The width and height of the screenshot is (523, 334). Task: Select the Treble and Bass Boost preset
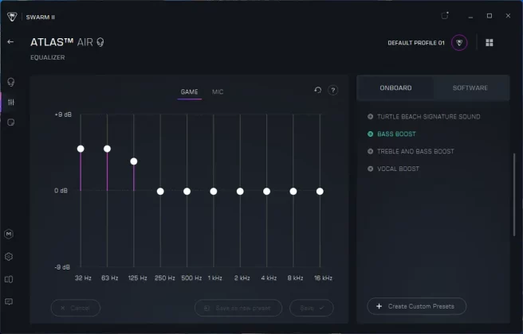tap(415, 151)
